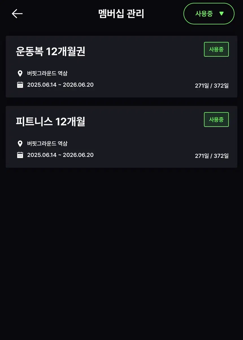The image size is (243, 340).
Task: Tap the 2025.06.14 start date under 운동복 12개월권
Action: (42, 85)
